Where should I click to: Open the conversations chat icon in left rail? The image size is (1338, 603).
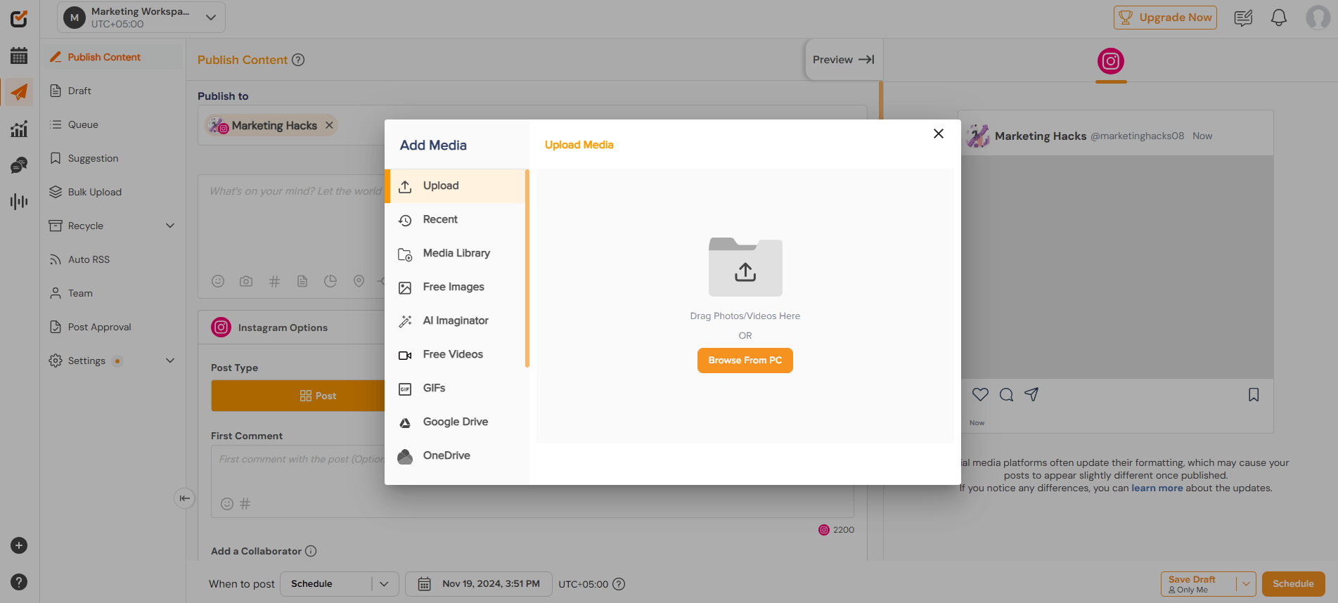pos(19,165)
